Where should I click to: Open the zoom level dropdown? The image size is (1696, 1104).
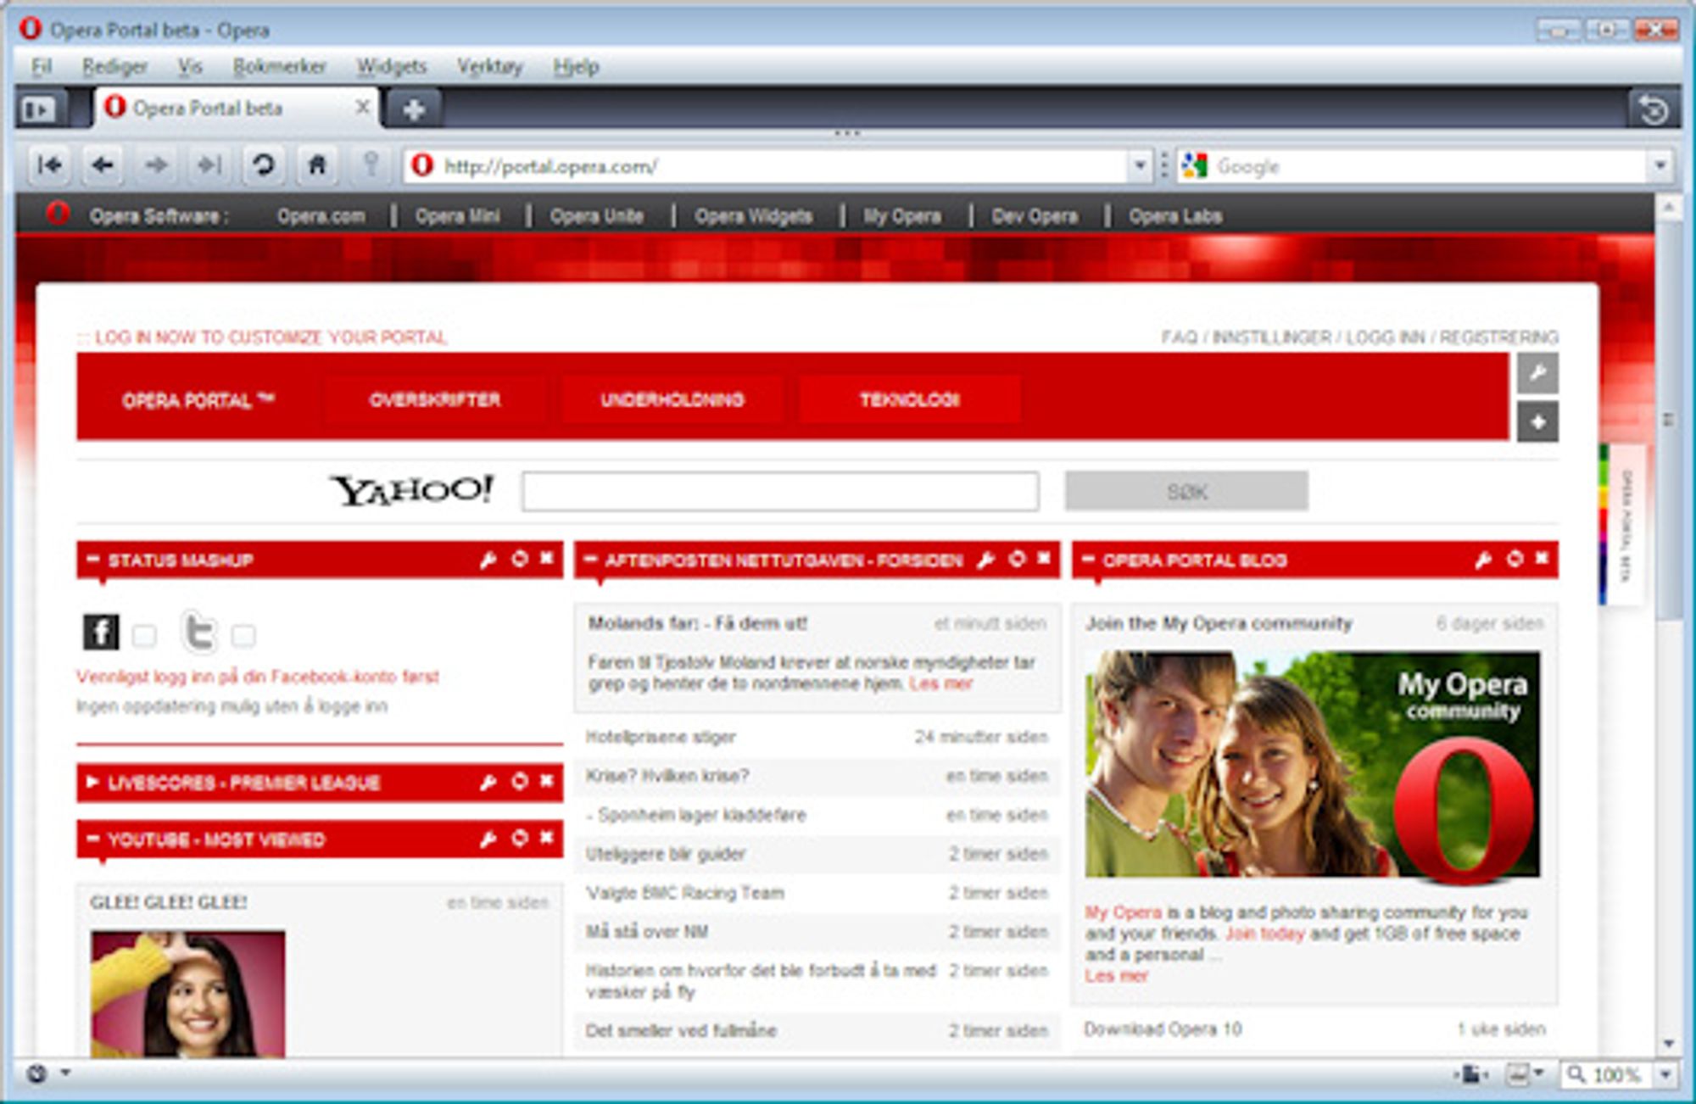(x=1665, y=1075)
